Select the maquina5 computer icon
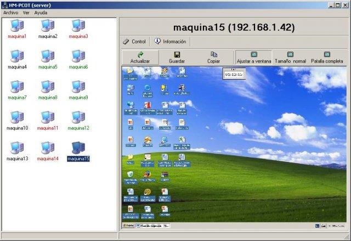The width and height of the screenshot is (351, 241). tap(48, 56)
